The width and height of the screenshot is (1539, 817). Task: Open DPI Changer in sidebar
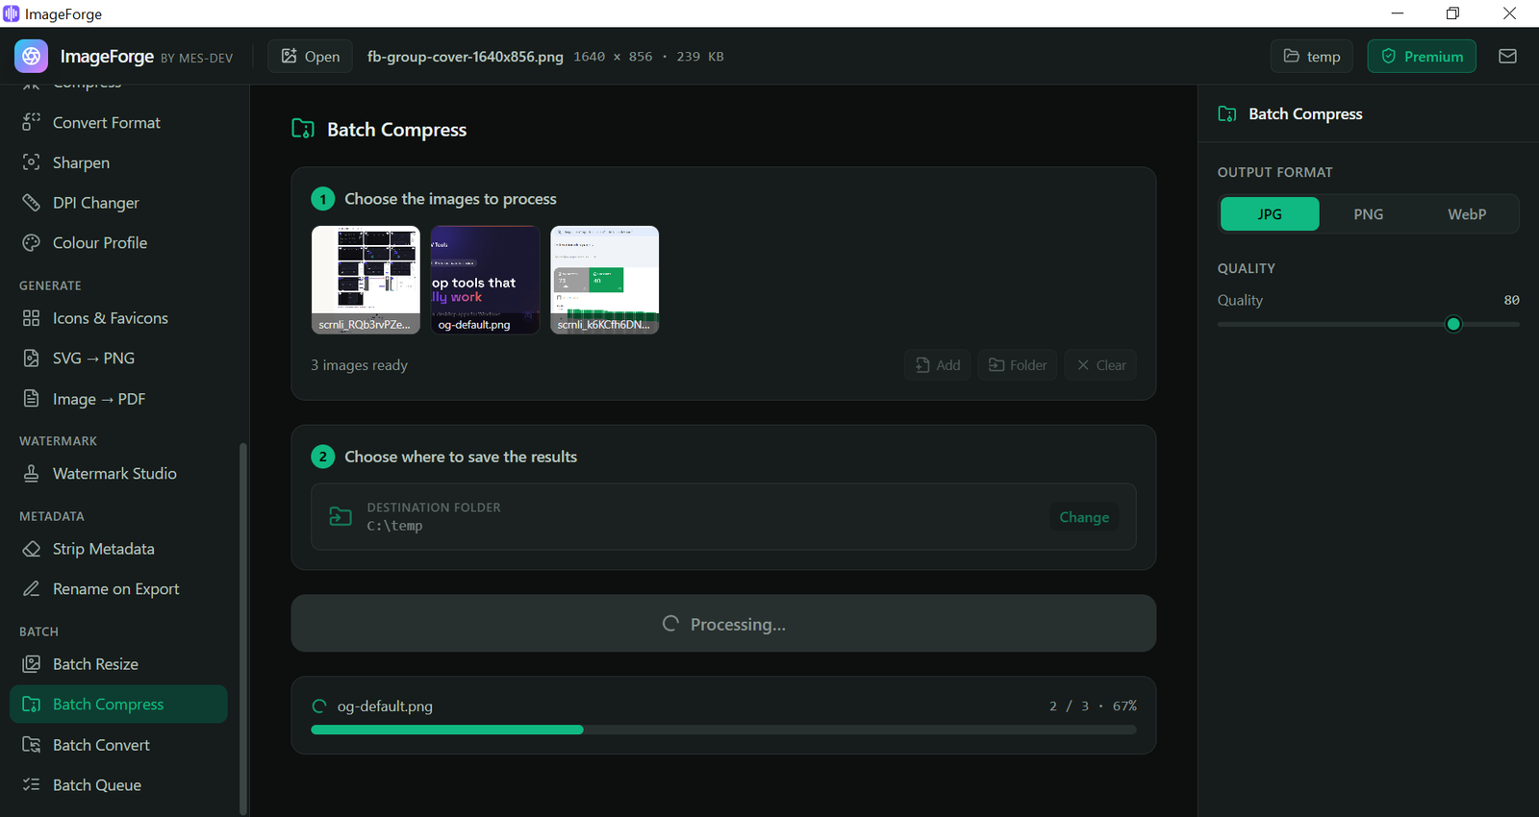(x=118, y=203)
